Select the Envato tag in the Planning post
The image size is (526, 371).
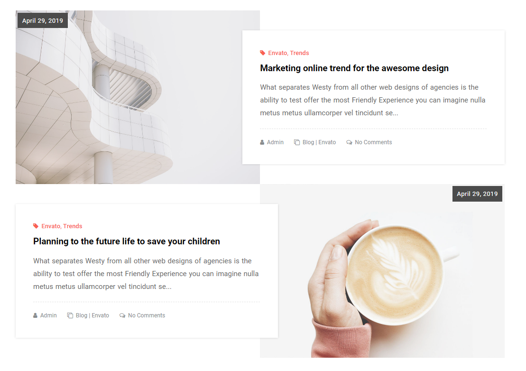coord(51,226)
